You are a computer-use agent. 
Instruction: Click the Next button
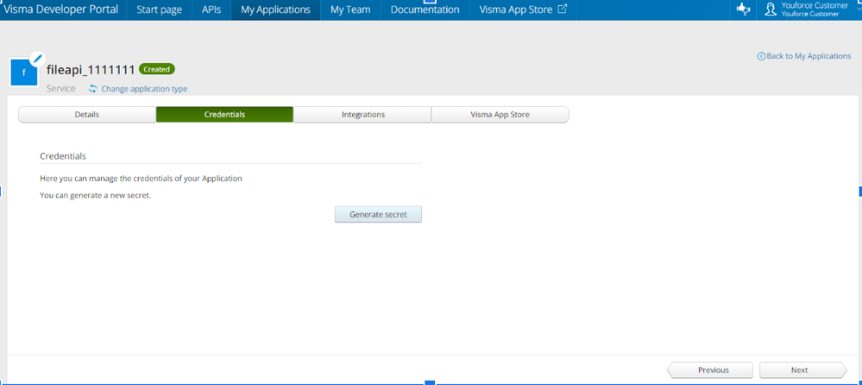(x=803, y=370)
